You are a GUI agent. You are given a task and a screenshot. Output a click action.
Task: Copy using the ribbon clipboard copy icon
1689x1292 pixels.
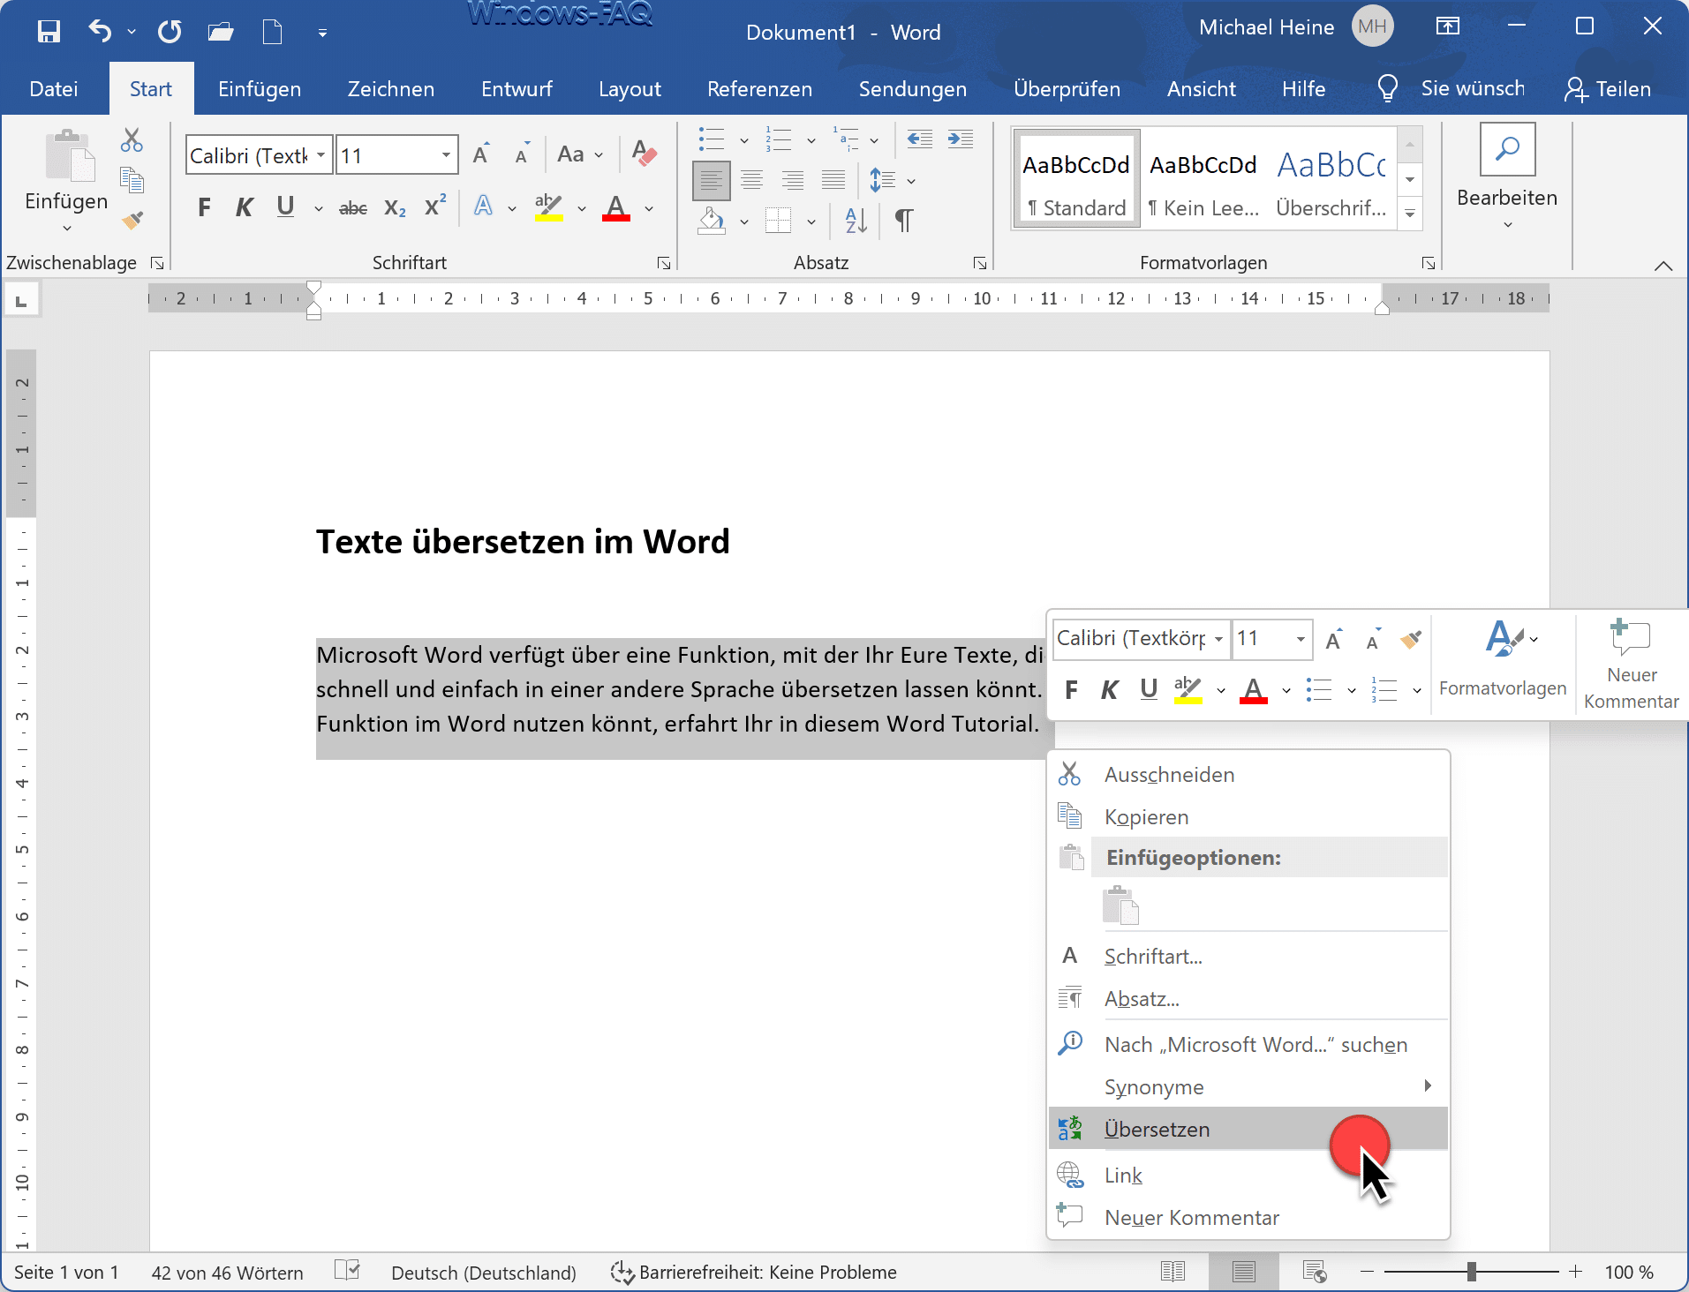click(x=132, y=180)
